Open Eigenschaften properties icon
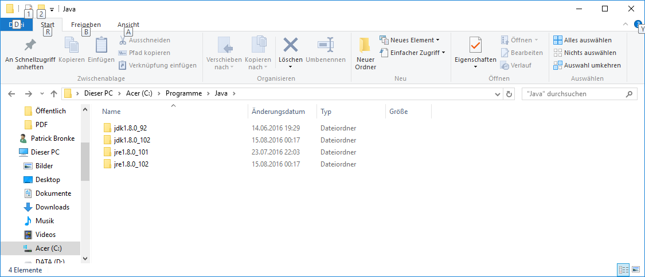The height and width of the screenshot is (277, 645). click(x=475, y=46)
